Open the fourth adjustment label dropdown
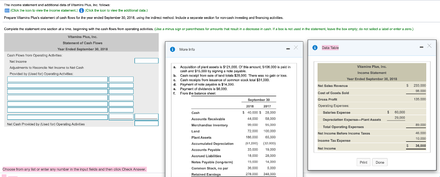The image size is (440, 177). [58, 98]
